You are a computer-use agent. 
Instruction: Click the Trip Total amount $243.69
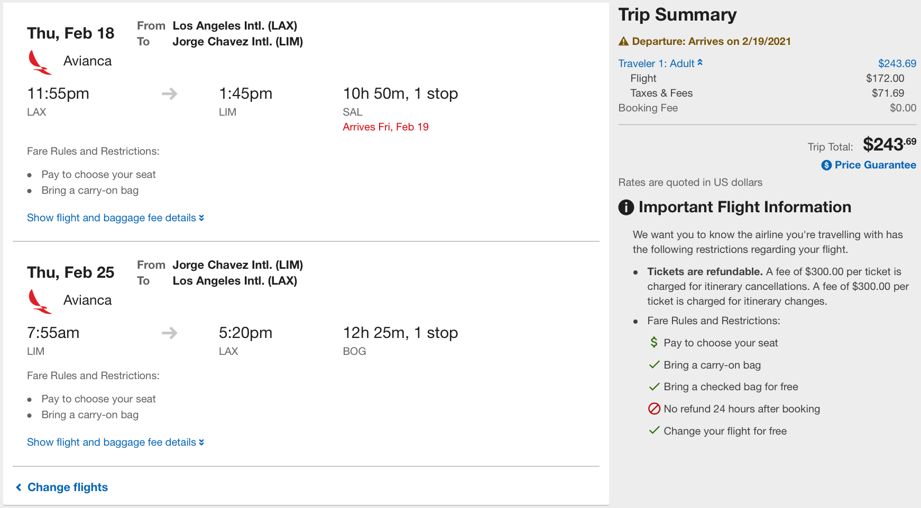click(x=889, y=144)
